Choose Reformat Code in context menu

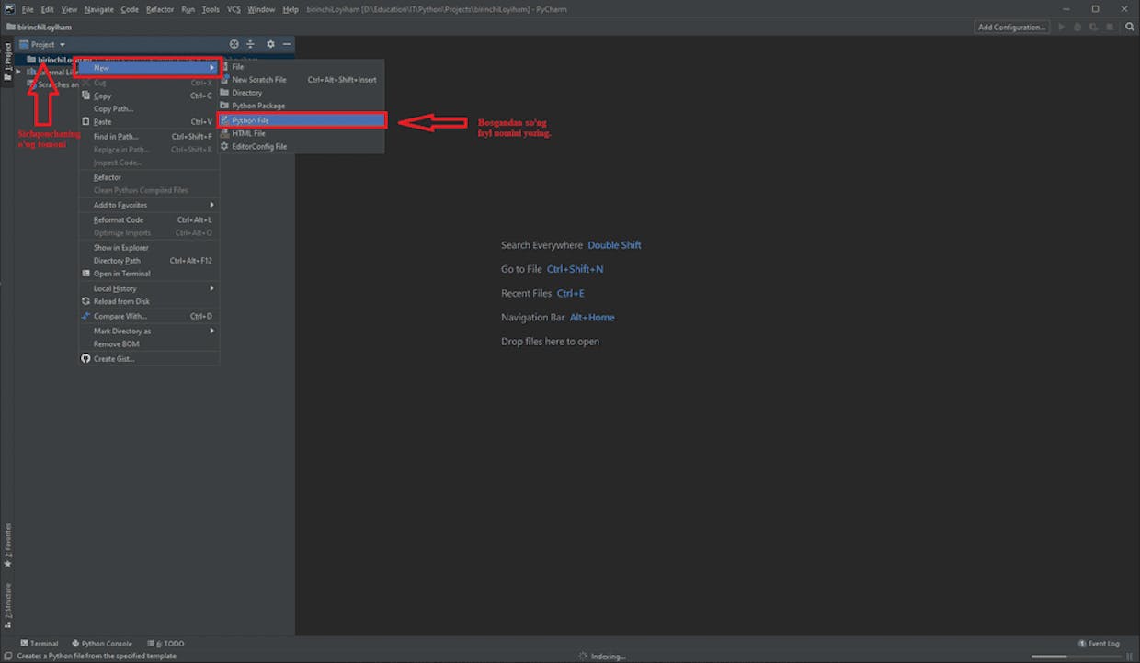point(148,220)
